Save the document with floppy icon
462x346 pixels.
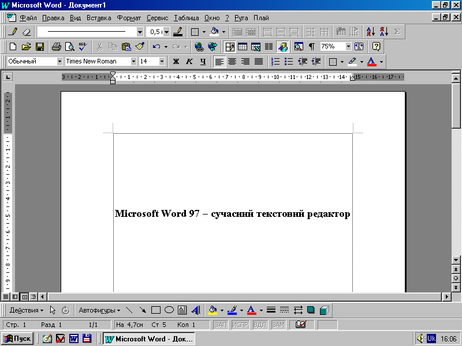pos(40,47)
